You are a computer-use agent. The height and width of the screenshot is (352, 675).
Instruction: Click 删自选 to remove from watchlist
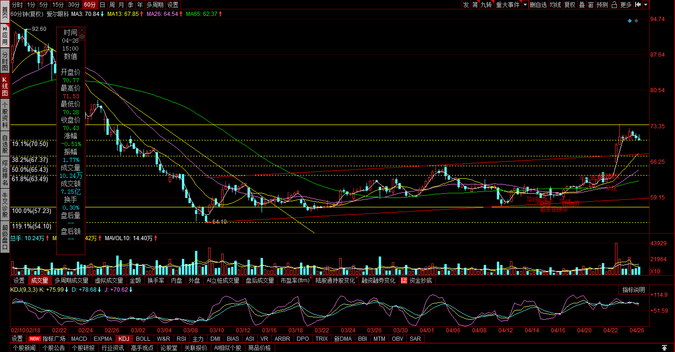pyautogui.click(x=538, y=5)
